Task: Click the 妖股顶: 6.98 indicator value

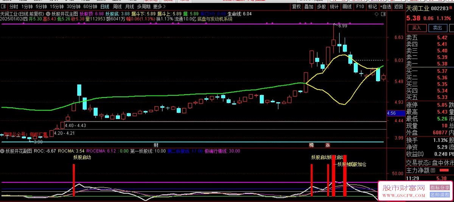Action: pos(92,14)
